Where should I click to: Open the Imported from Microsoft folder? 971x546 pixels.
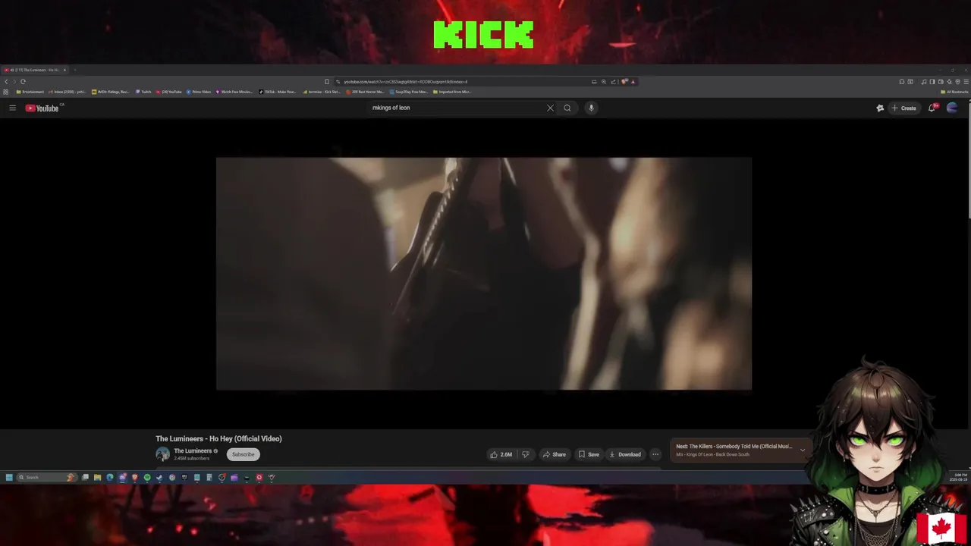[x=453, y=92]
